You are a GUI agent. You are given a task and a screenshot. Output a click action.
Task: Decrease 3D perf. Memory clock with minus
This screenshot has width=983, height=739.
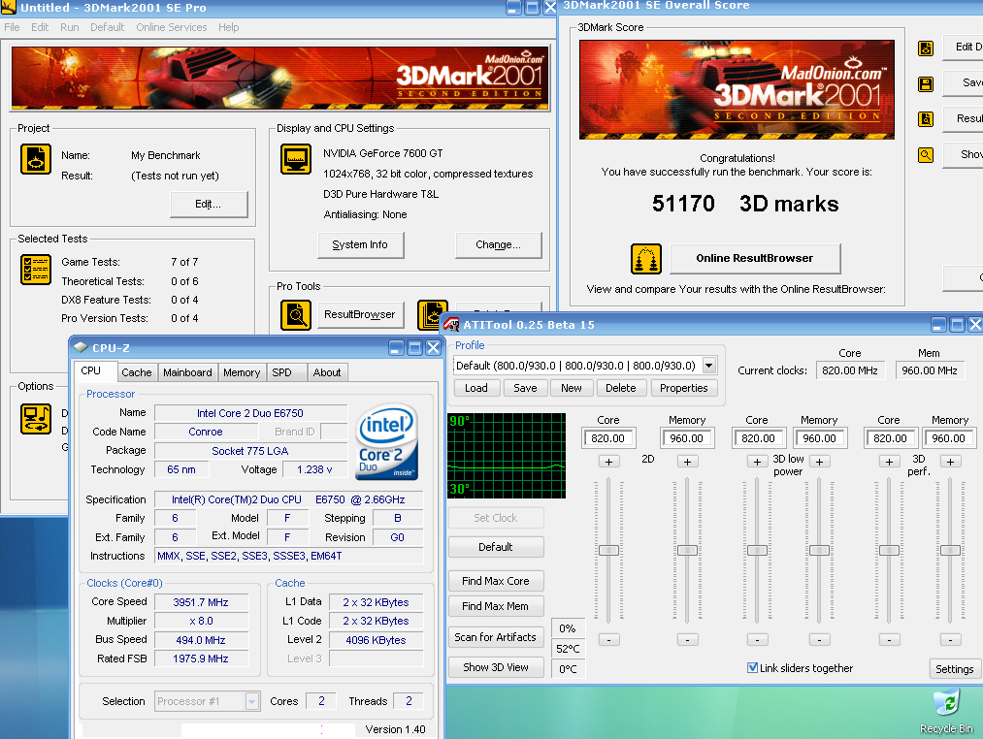[950, 640]
